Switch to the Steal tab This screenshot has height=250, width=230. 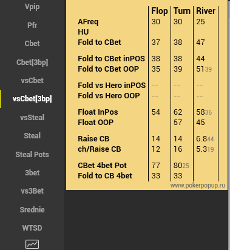click(32, 136)
